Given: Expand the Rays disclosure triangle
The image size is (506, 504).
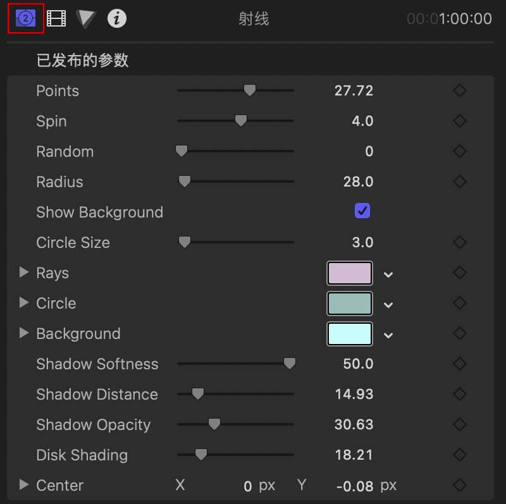Looking at the screenshot, I should (24, 273).
